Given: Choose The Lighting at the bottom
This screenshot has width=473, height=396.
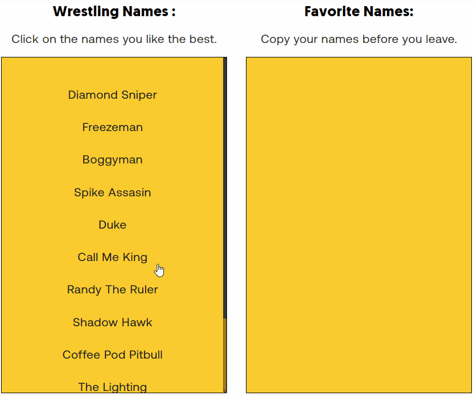Looking at the screenshot, I should 112,386.
